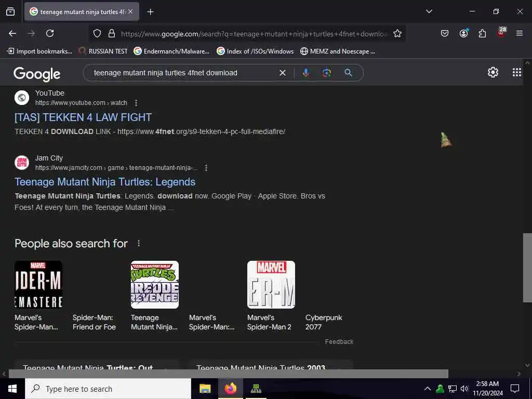Reload the current page
The width and height of the screenshot is (532, 399).
click(50, 33)
